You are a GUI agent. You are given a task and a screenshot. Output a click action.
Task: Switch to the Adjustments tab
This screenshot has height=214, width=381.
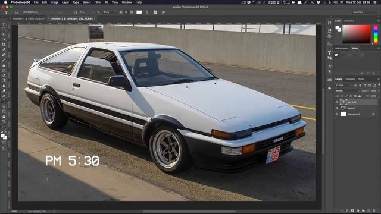coord(342,48)
